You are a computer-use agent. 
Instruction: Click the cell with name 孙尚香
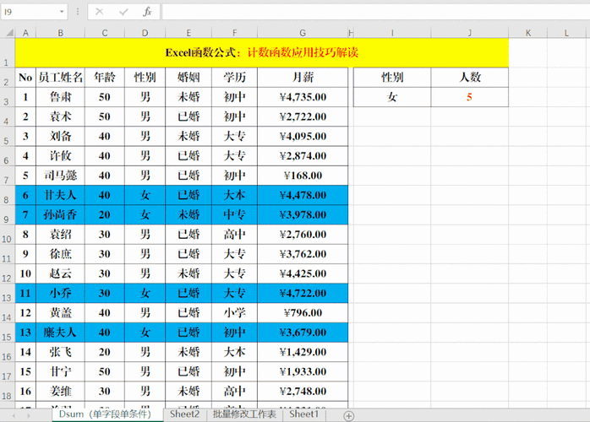[61, 214]
